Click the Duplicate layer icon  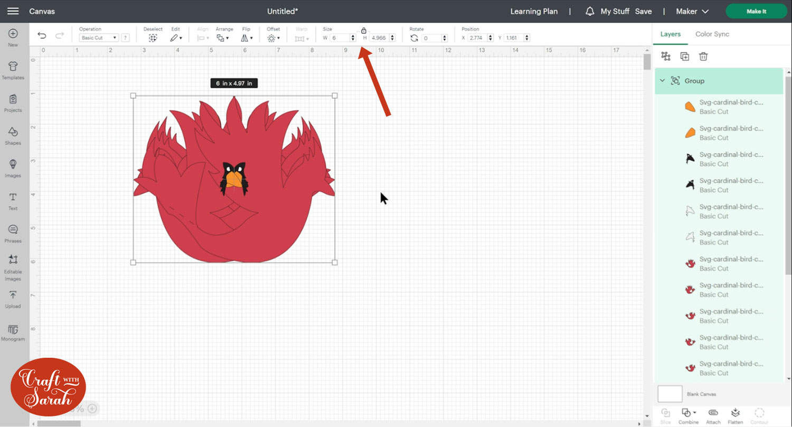[684, 57]
